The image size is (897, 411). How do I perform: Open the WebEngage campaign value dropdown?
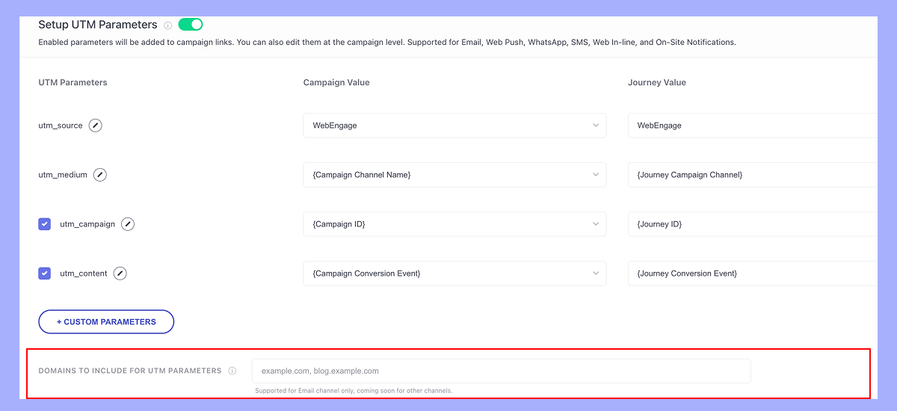click(x=454, y=126)
